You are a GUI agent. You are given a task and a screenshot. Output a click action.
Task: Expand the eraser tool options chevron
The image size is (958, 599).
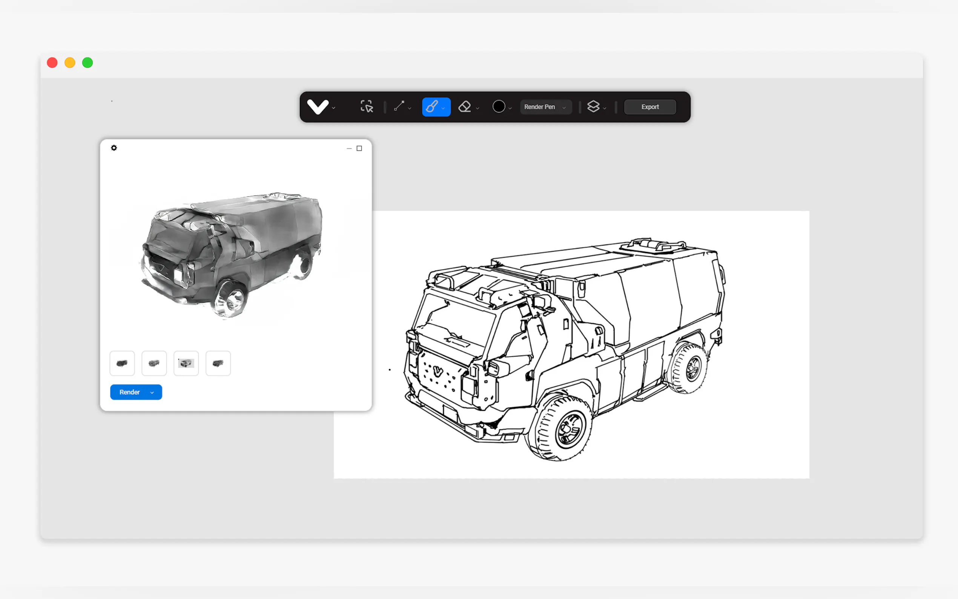tap(477, 108)
